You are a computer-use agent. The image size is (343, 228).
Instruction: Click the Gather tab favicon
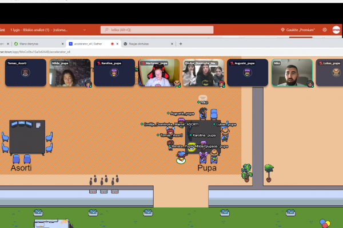tap(71, 44)
